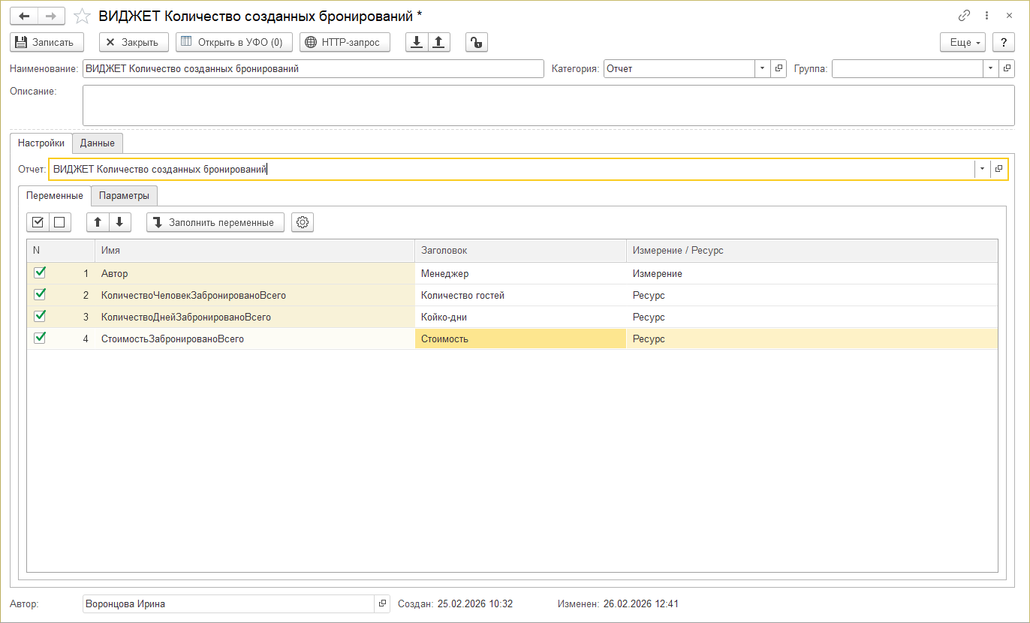Image resolution: width=1030 pixels, height=623 pixels.
Task: Click the upload arrow toolbar icon
Action: tap(439, 42)
